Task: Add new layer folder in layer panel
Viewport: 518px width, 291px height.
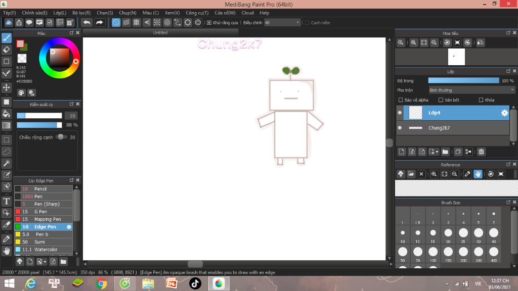Action: [x=445, y=152]
